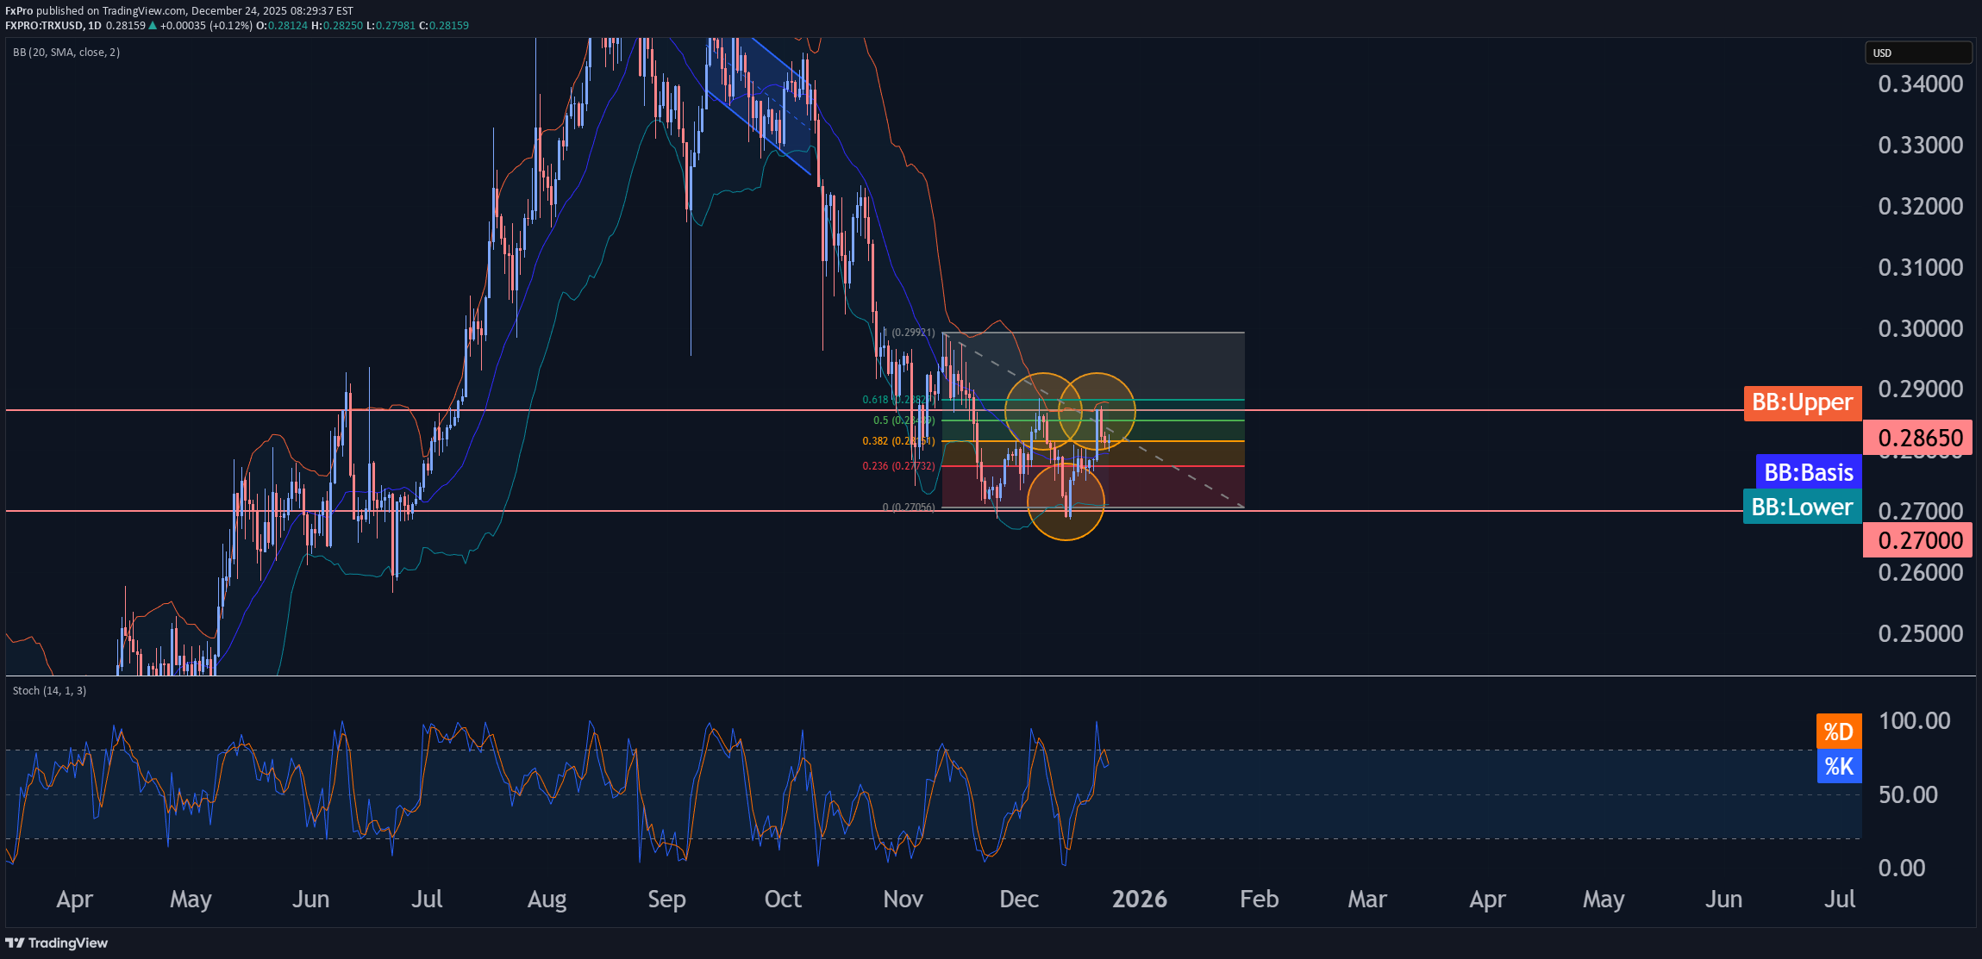The width and height of the screenshot is (1982, 959).
Task: Open the USD currency selector box
Action: click(1917, 53)
